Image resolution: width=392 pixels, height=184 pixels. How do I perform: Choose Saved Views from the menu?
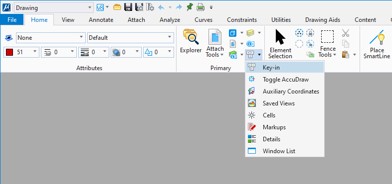[284, 103]
